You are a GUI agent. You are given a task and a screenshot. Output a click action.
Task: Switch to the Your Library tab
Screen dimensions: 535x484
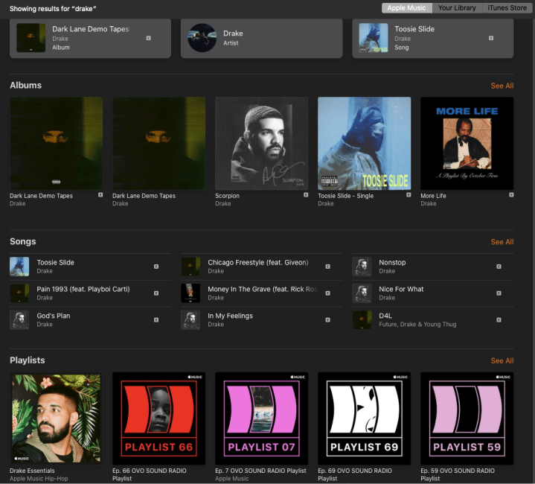point(457,8)
